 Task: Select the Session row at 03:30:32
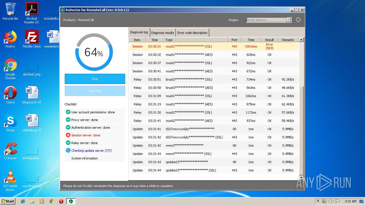[214, 55]
